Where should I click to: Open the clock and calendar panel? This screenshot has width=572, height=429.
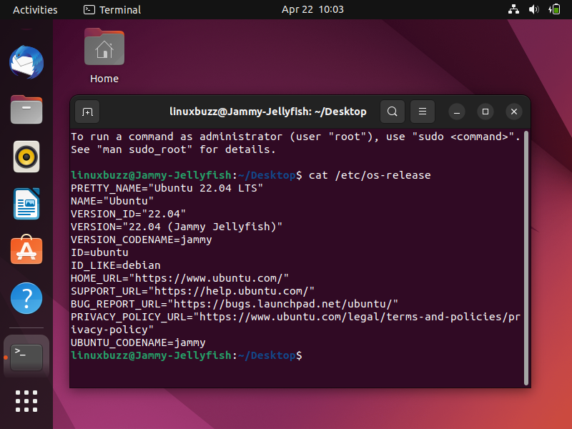pyautogui.click(x=312, y=9)
